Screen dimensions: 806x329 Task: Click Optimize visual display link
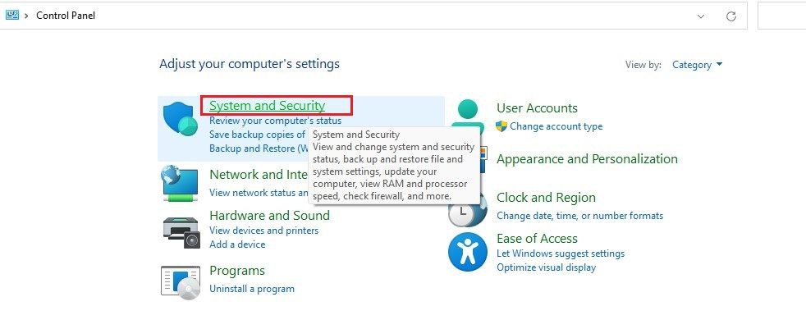[546, 267]
